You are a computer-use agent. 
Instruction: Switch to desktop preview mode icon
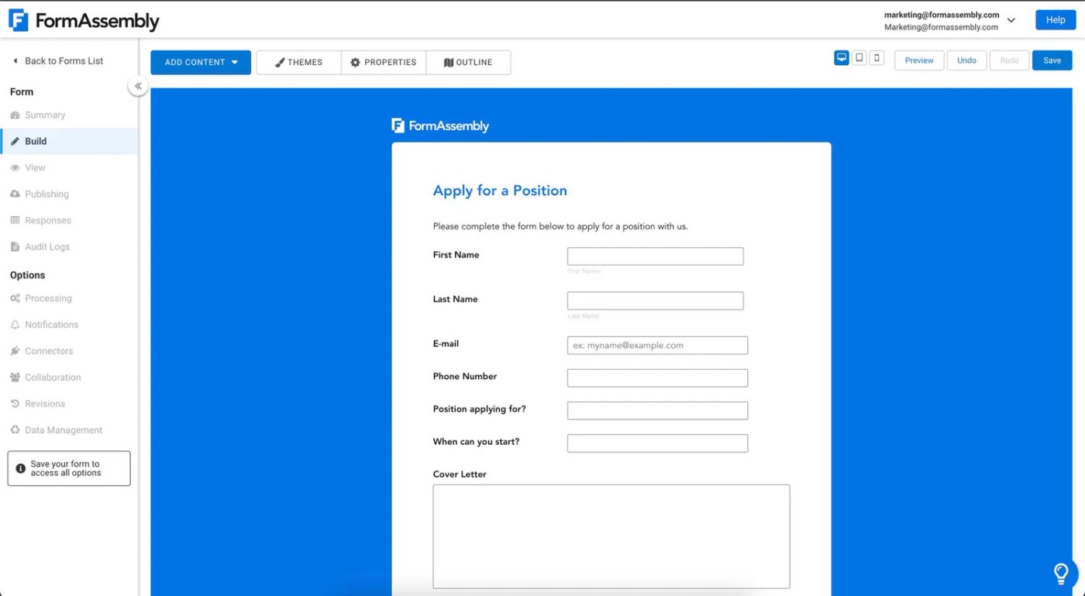tap(842, 58)
